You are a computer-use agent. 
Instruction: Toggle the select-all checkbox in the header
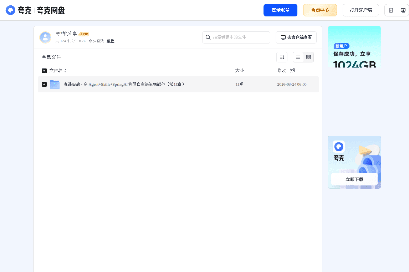pyautogui.click(x=44, y=70)
